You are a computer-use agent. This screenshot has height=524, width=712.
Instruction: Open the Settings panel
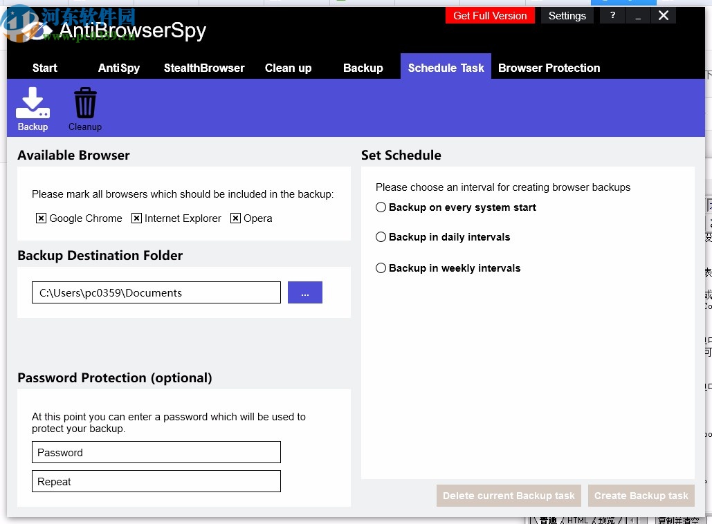pyautogui.click(x=567, y=15)
